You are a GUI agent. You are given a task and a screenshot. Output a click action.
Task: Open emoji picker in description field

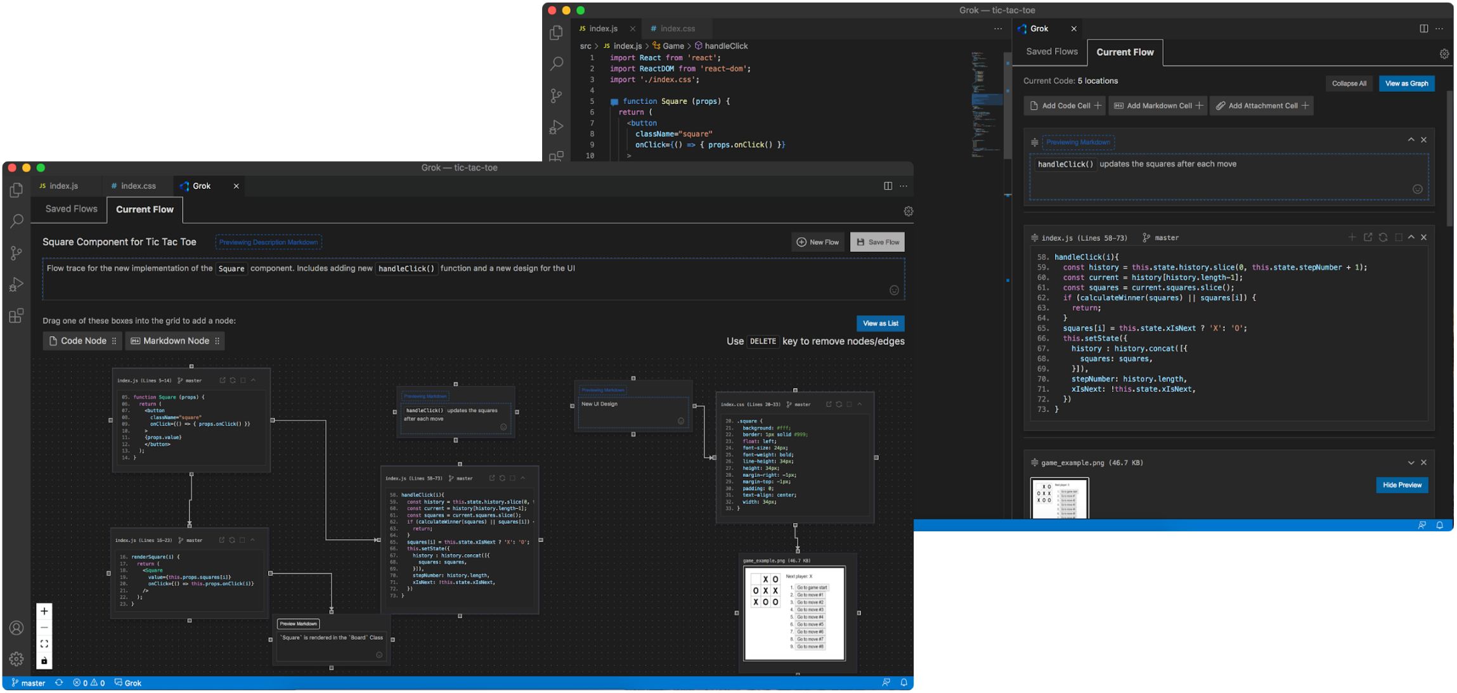click(894, 290)
